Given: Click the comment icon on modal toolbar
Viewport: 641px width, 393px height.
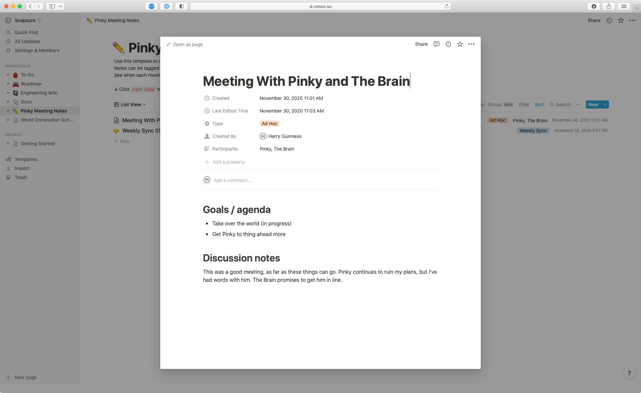Looking at the screenshot, I should 436,44.
